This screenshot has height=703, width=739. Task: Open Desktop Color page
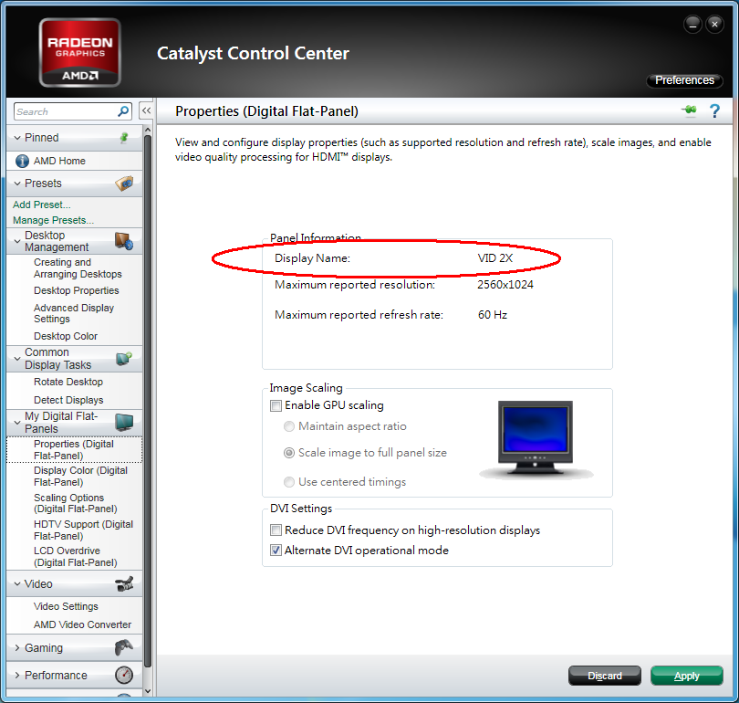(66, 336)
